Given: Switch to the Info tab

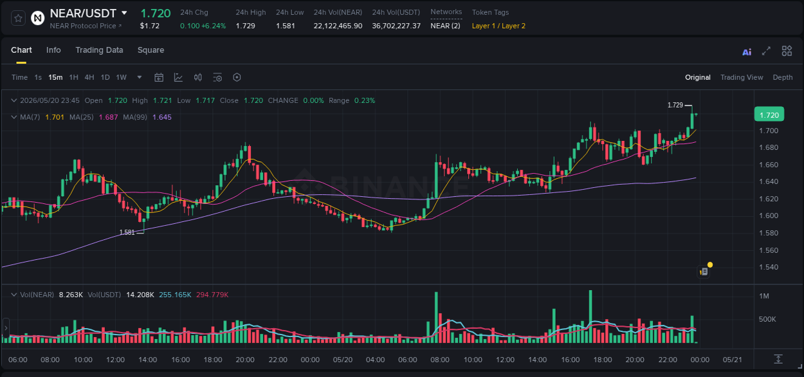Looking at the screenshot, I should (x=53, y=50).
